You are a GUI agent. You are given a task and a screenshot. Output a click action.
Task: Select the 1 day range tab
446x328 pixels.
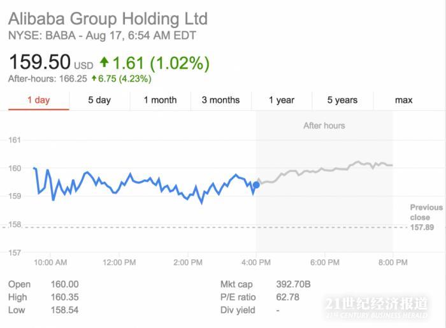coord(38,100)
